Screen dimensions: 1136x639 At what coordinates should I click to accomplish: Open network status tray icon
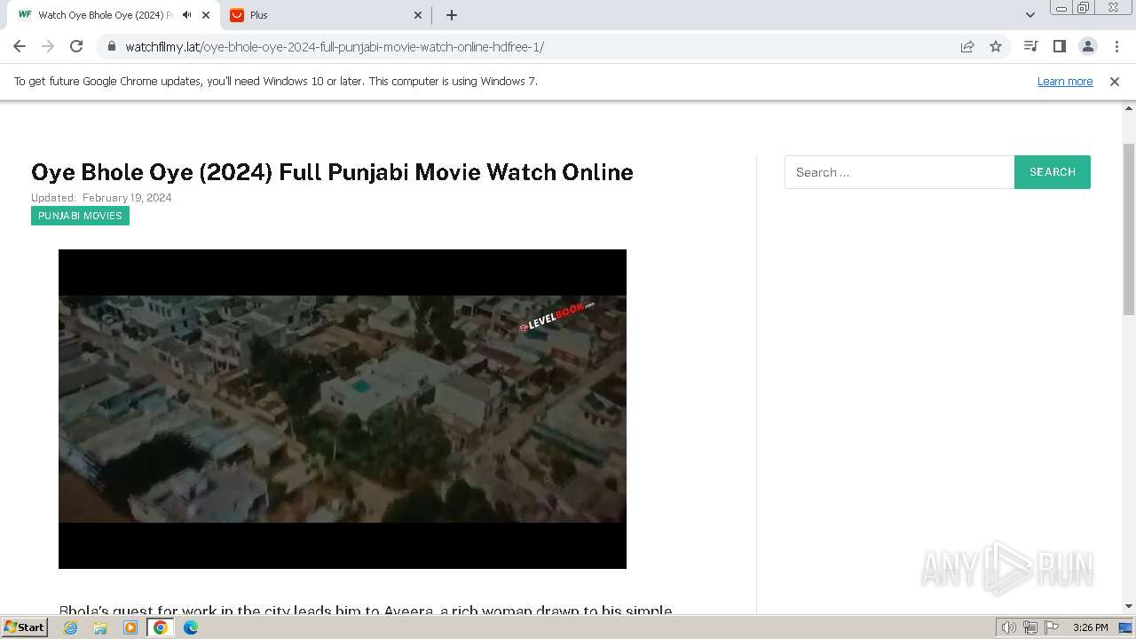click(1030, 627)
